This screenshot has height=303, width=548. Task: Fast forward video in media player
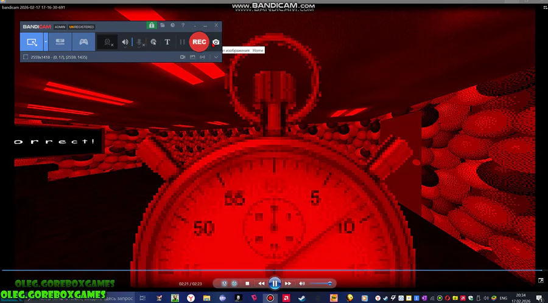click(288, 284)
